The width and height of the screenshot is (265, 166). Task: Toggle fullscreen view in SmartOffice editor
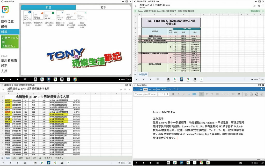click(262, 89)
